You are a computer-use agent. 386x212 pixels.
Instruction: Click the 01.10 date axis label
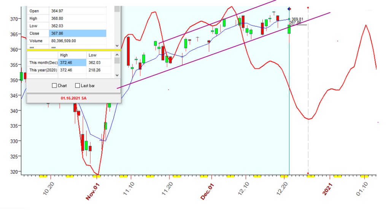point(362,189)
